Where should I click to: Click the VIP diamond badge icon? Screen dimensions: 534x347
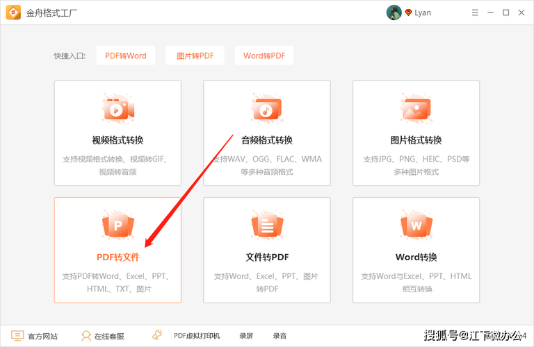pos(408,12)
